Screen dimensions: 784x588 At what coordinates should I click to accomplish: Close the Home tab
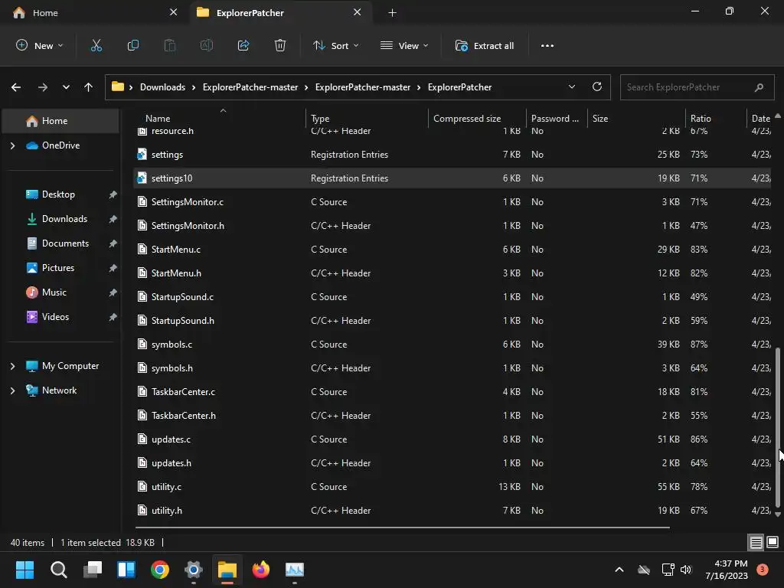point(173,12)
